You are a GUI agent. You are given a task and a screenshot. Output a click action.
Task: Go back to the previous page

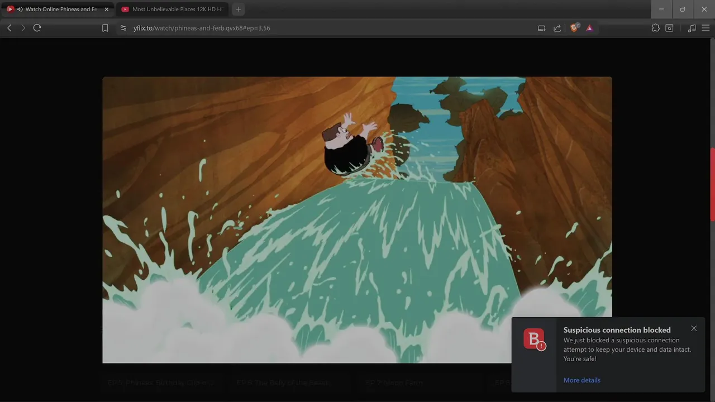pos(9,28)
